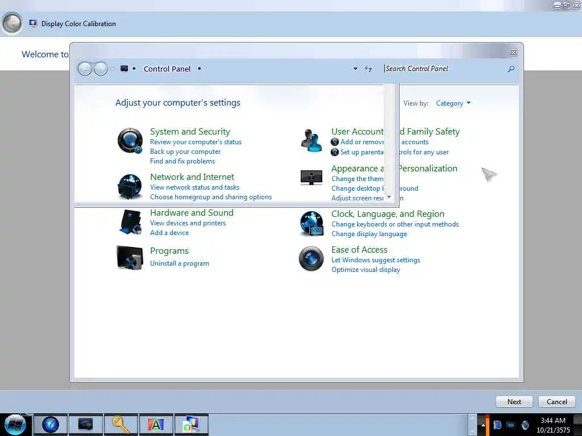Open the monitor taskbar app
The image size is (582, 436).
click(x=85, y=425)
